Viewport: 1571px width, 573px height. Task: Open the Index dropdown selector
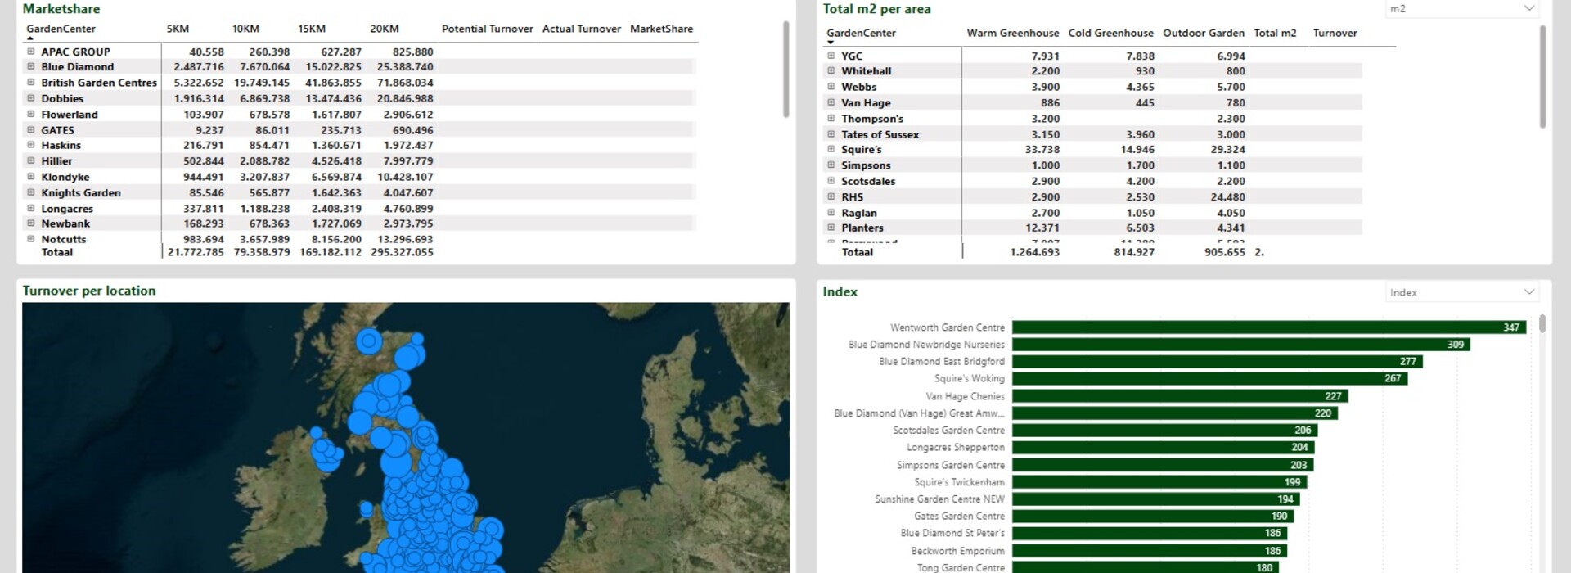tap(1462, 292)
